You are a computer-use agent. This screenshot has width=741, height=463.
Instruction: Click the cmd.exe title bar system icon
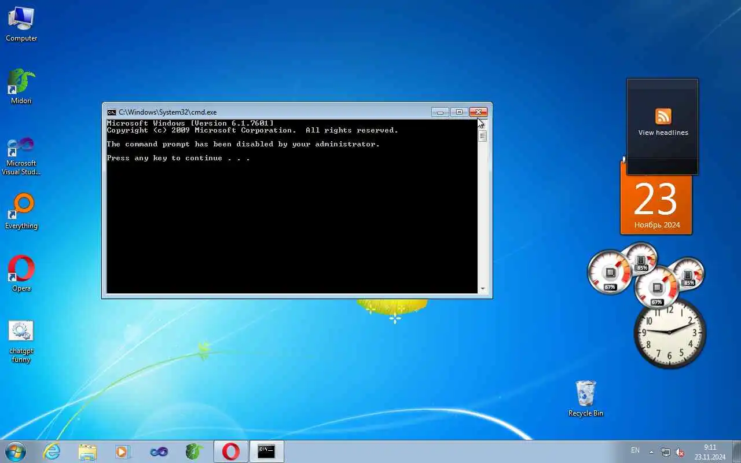pos(112,112)
